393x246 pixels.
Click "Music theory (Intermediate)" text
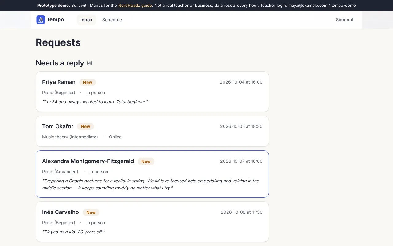70,137
